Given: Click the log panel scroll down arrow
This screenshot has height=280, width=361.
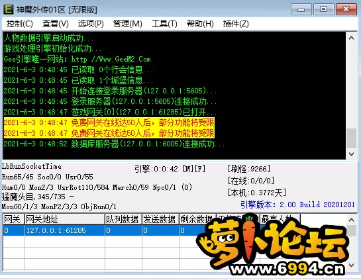Looking at the screenshot, I should point(351,154).
